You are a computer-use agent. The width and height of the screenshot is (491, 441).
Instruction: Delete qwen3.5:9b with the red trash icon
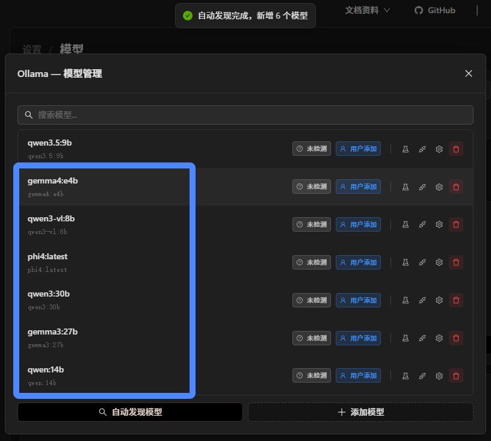456,149
